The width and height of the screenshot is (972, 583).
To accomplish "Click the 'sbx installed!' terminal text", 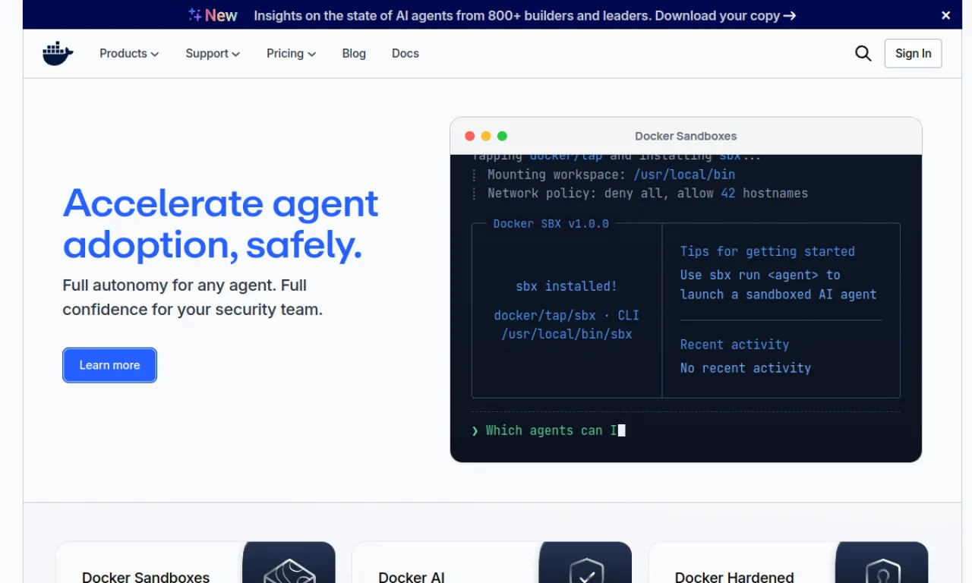I will coord(566,286).
